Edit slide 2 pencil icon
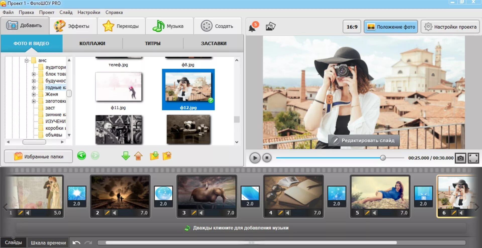 pos(107,213)
